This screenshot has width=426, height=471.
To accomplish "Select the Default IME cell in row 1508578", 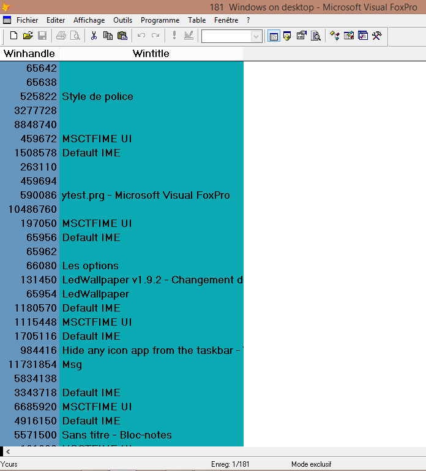I will (x=151, y=153).
